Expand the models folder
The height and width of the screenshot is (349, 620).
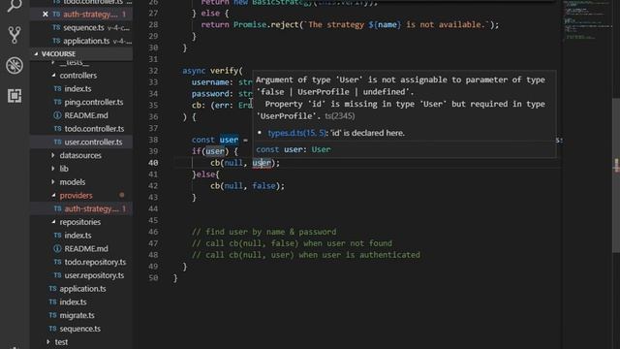[72, 182]
